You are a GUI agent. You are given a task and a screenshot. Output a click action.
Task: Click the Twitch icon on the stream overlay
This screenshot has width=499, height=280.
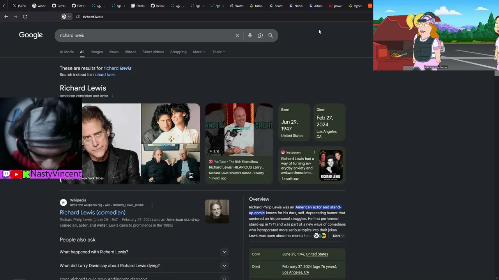6,174
